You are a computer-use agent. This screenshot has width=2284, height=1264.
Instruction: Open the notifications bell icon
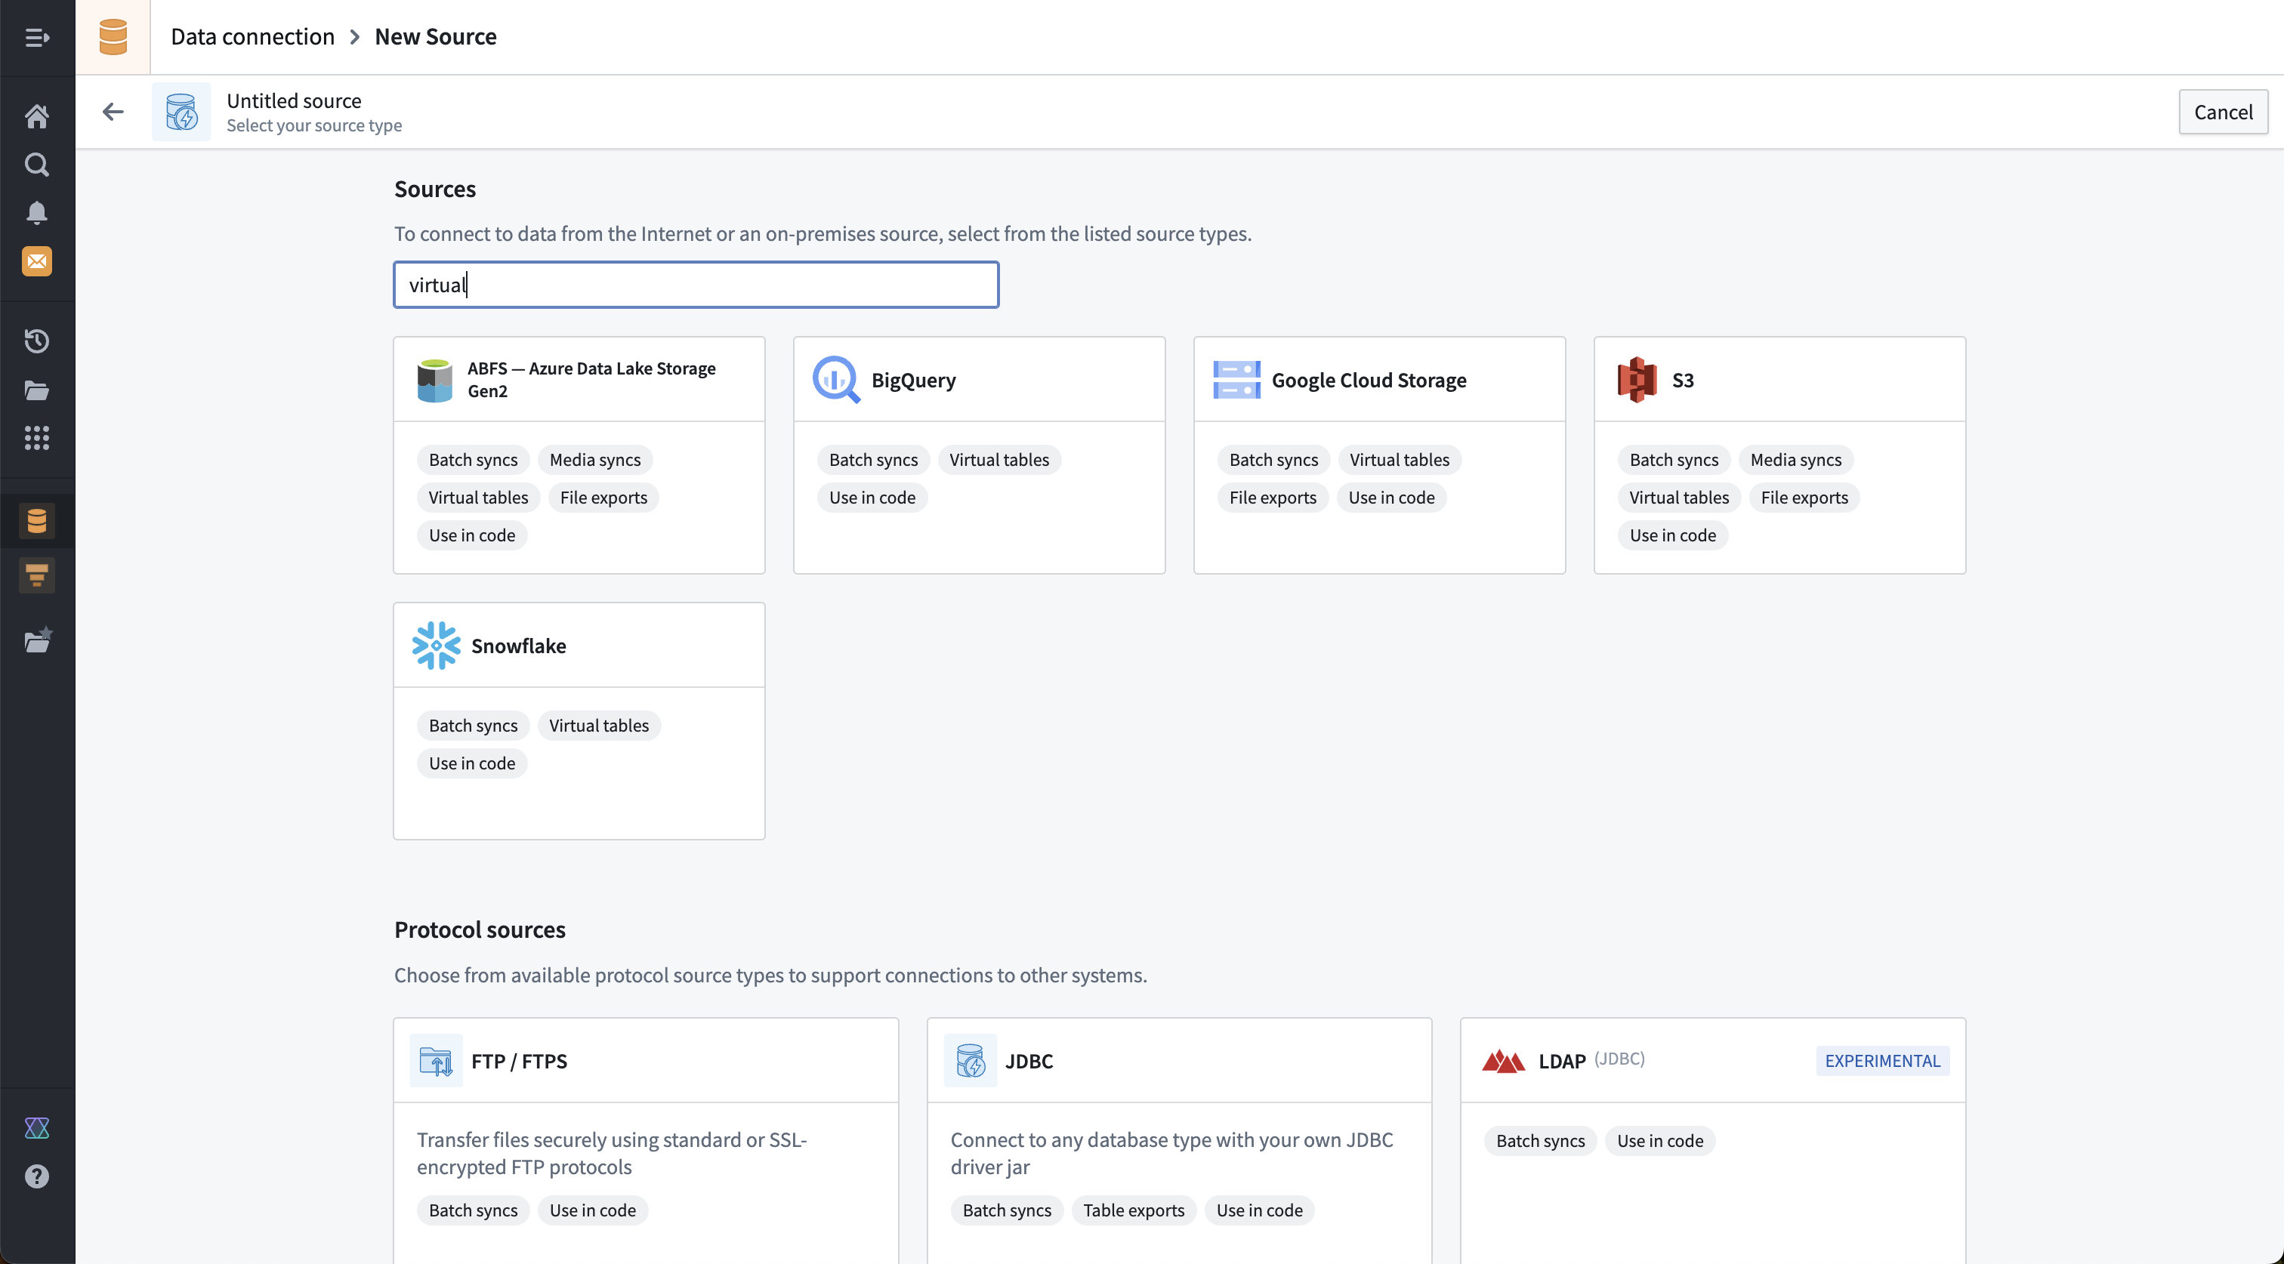(x=36, y=213)
